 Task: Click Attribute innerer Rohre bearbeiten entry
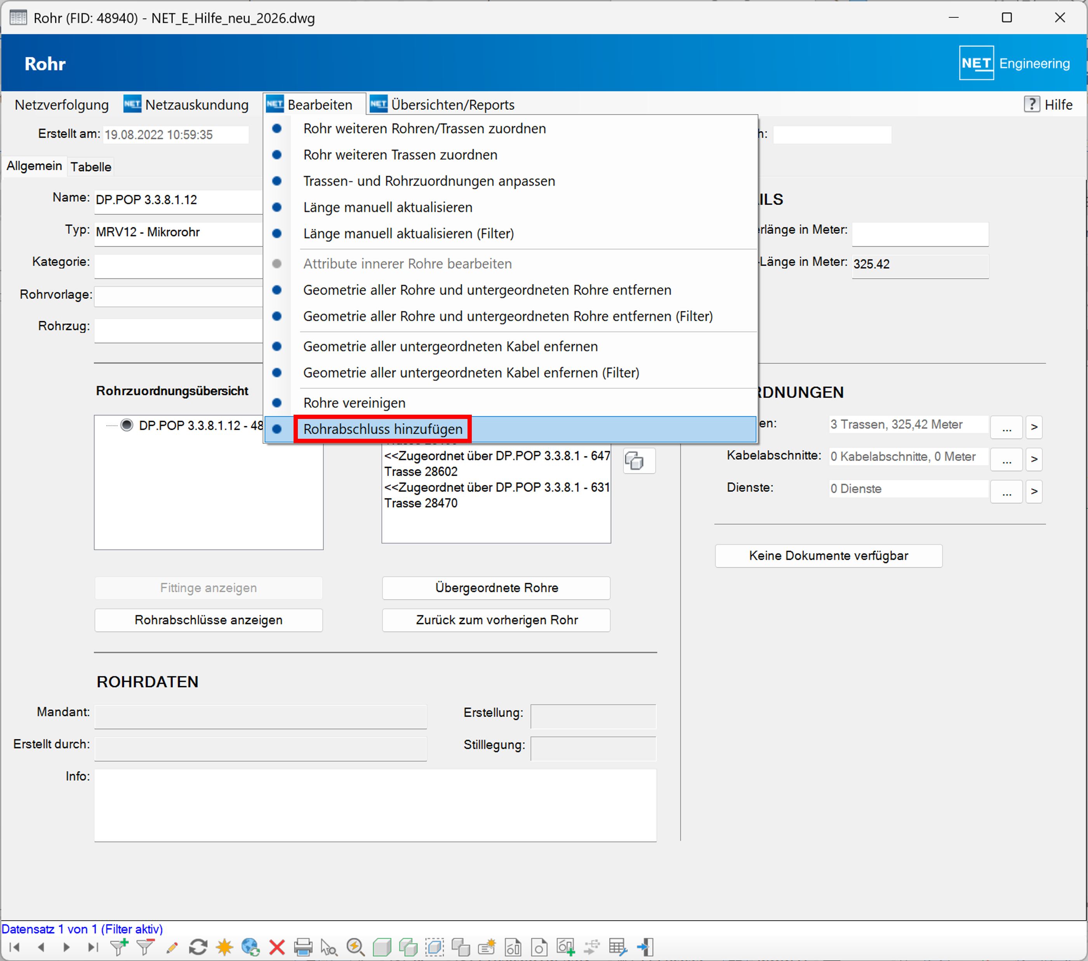tap(510, 264)
